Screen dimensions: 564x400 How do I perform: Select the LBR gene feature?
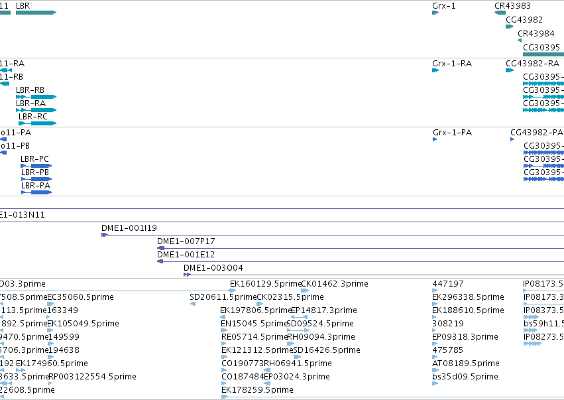click(x=36, y=13)
